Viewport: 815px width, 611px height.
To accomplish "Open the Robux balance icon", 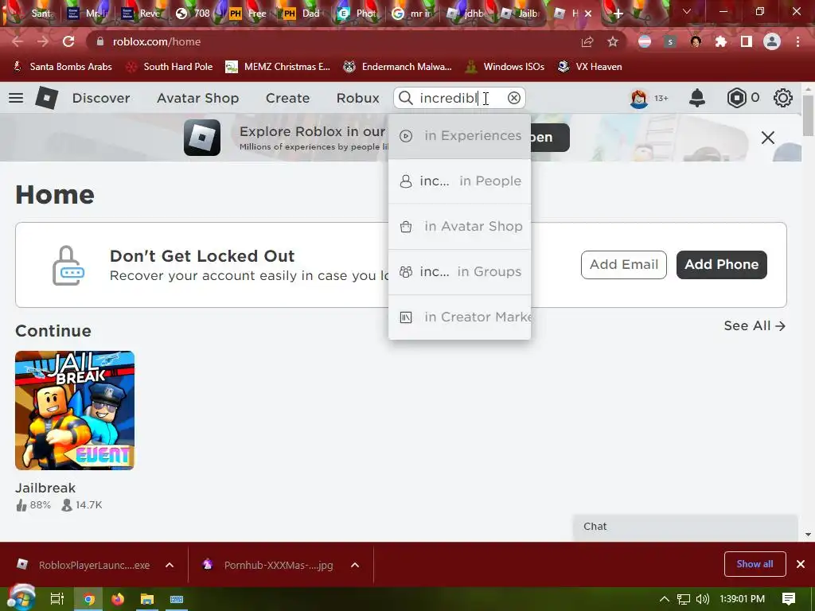I will point(736,98).
